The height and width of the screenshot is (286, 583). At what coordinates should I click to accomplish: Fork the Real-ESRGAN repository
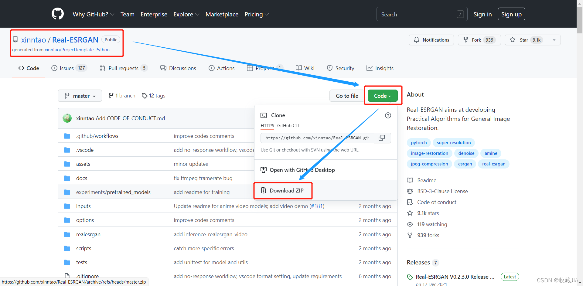(x=479, y=40)
